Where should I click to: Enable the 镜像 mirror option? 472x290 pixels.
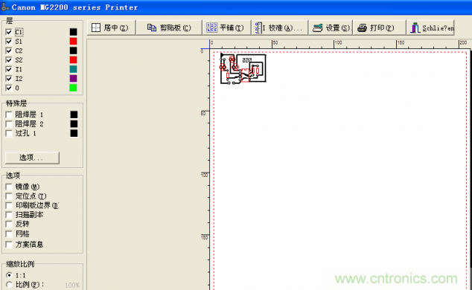9,187
